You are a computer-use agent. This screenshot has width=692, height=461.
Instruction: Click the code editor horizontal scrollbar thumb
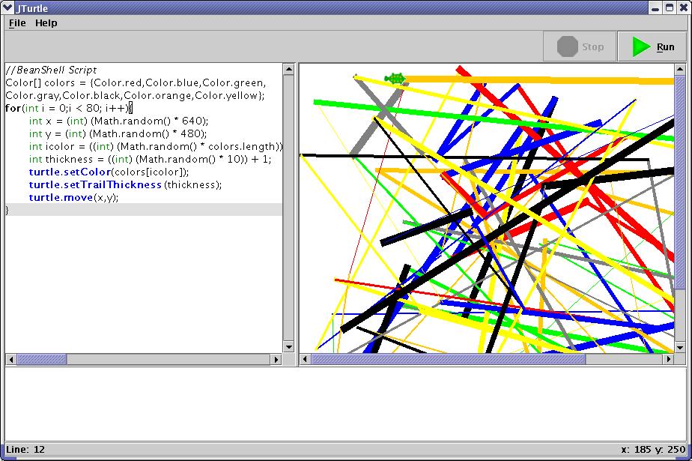tap(41, 360)
